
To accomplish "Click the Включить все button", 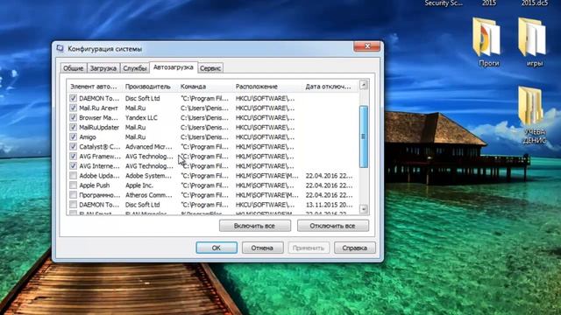I will (x=255, y=226).
